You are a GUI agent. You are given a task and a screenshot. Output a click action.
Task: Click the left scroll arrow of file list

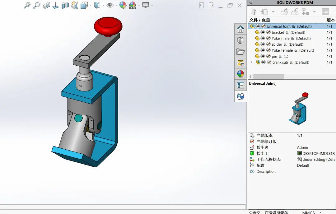pyautogui.click(x=250, y=77)
